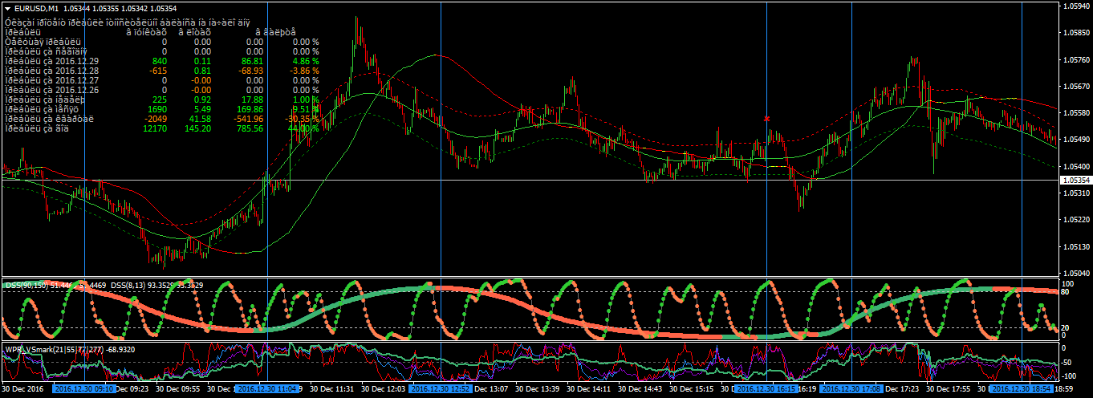Open the EURUSD,M1 chart dropdown triangle
The height and width of the screenshot is (398, 1093).
(8, 7)
